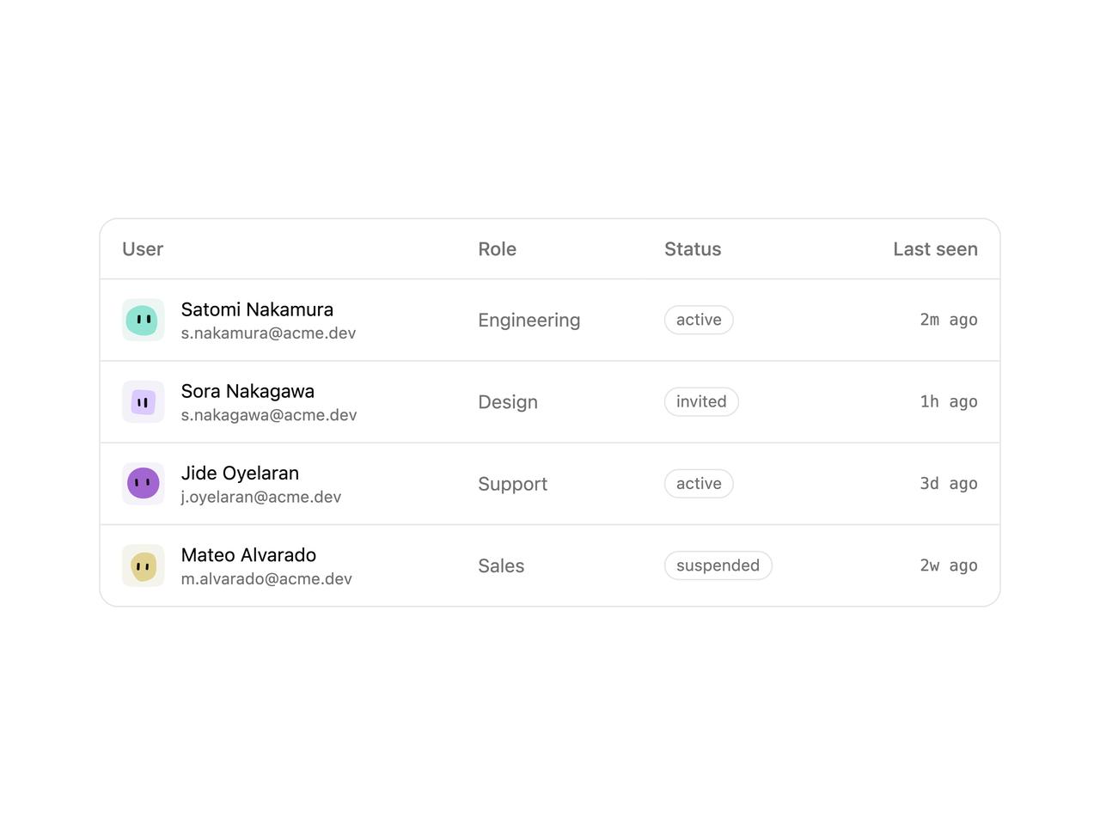The height and width of the screenshot is (825, 1100).
Task: Click Jide Oyelaran's purple avatar icon
Action: [x=144, y=484]
